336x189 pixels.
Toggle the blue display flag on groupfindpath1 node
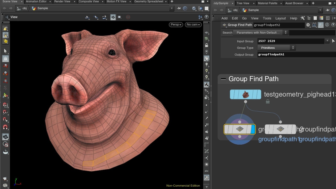(x=253, y=129)
